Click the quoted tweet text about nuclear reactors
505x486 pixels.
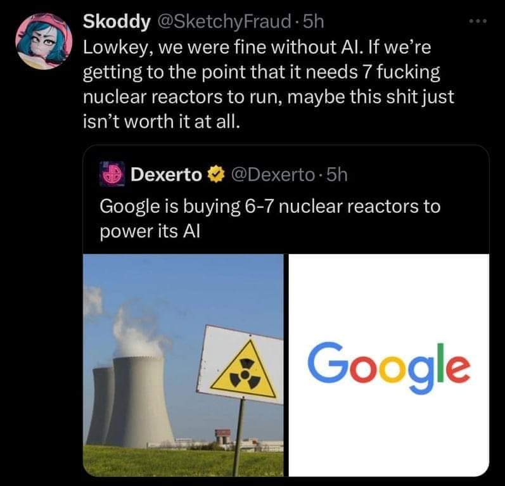270,219
